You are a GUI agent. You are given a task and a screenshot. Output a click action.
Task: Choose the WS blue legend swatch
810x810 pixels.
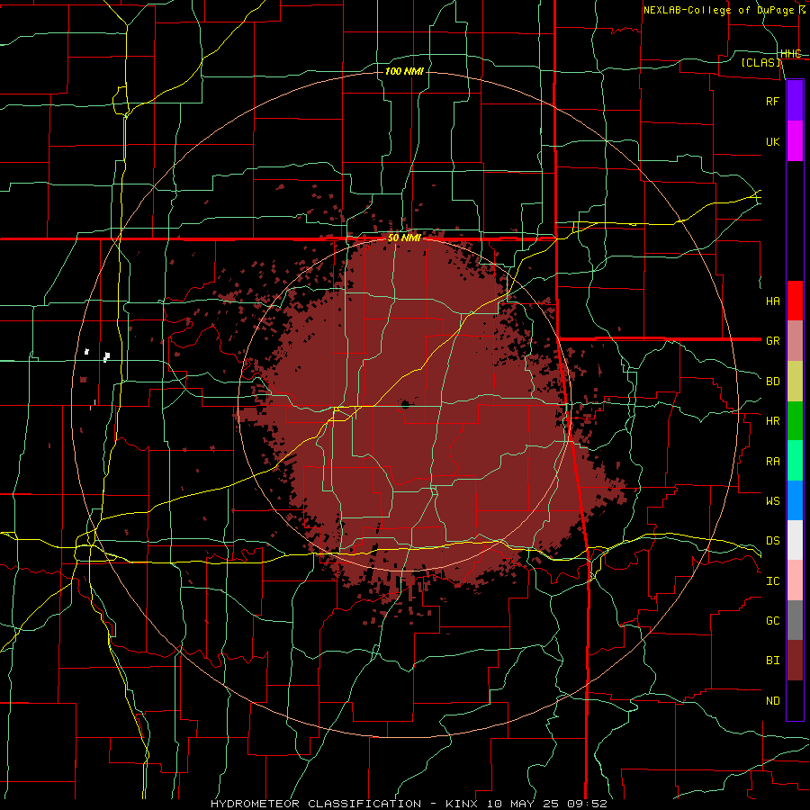795,500
